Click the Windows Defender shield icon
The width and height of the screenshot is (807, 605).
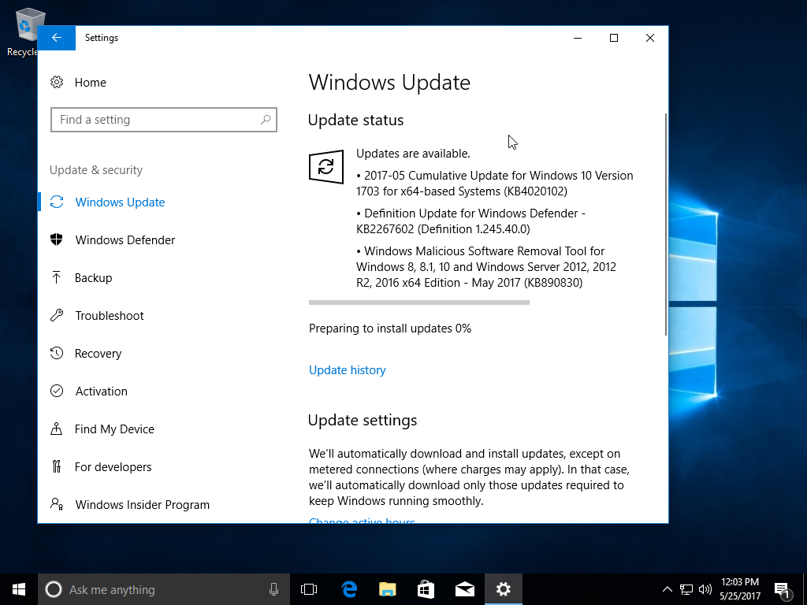pos(57,239)
